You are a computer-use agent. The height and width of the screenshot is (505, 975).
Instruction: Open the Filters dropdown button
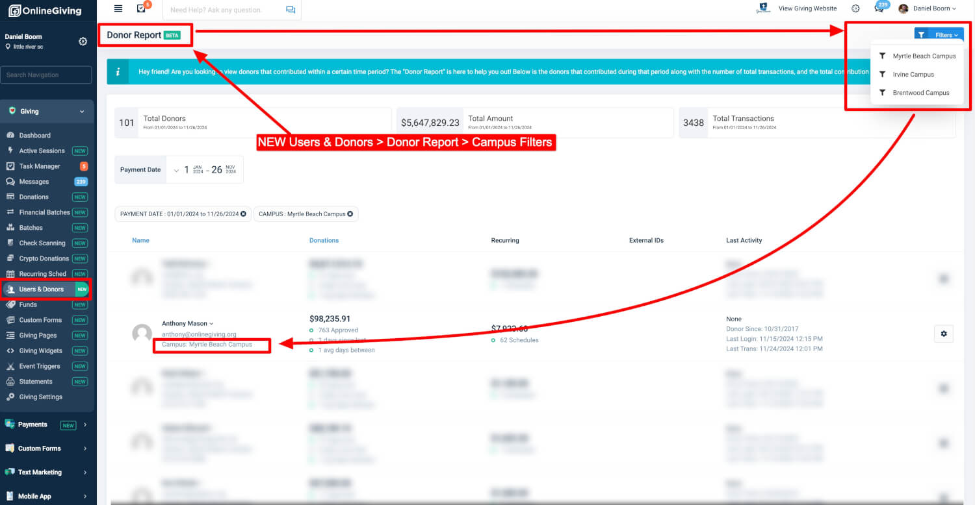pos(939,35)
